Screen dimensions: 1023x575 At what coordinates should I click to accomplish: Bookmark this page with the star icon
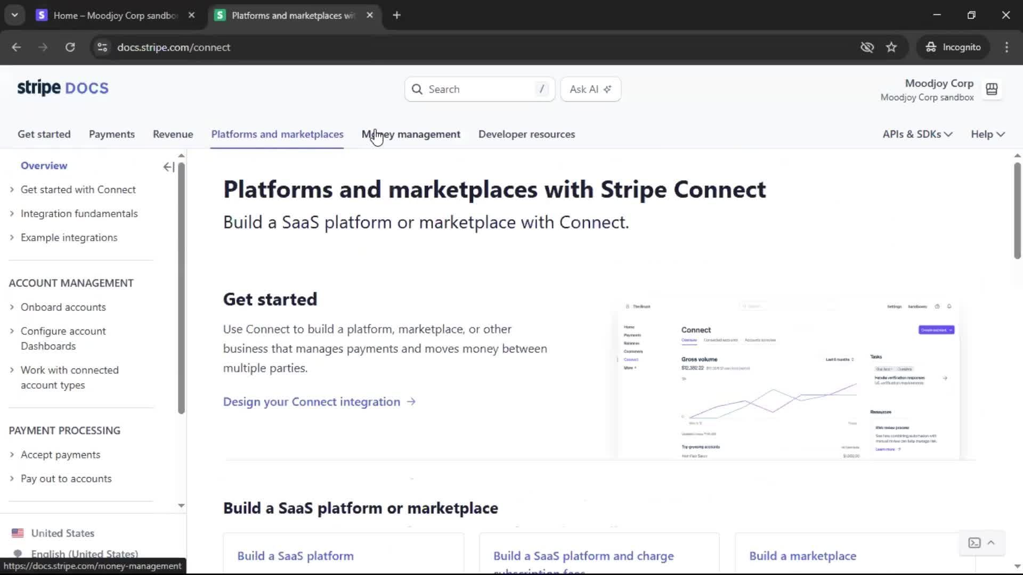891,47
